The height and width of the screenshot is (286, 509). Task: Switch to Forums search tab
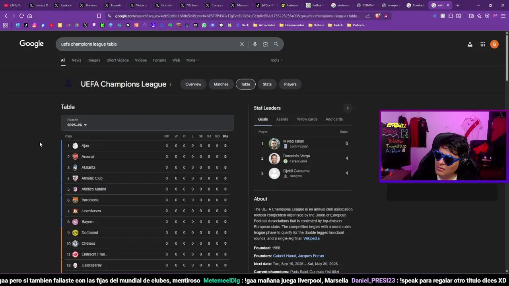tap(159, 60)
